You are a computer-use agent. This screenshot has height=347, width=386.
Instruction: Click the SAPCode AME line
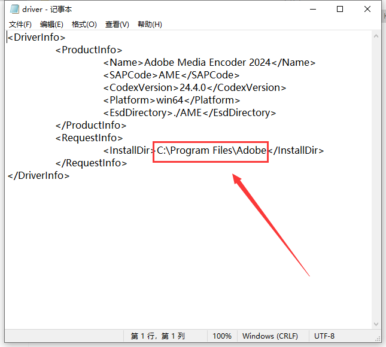171,75
